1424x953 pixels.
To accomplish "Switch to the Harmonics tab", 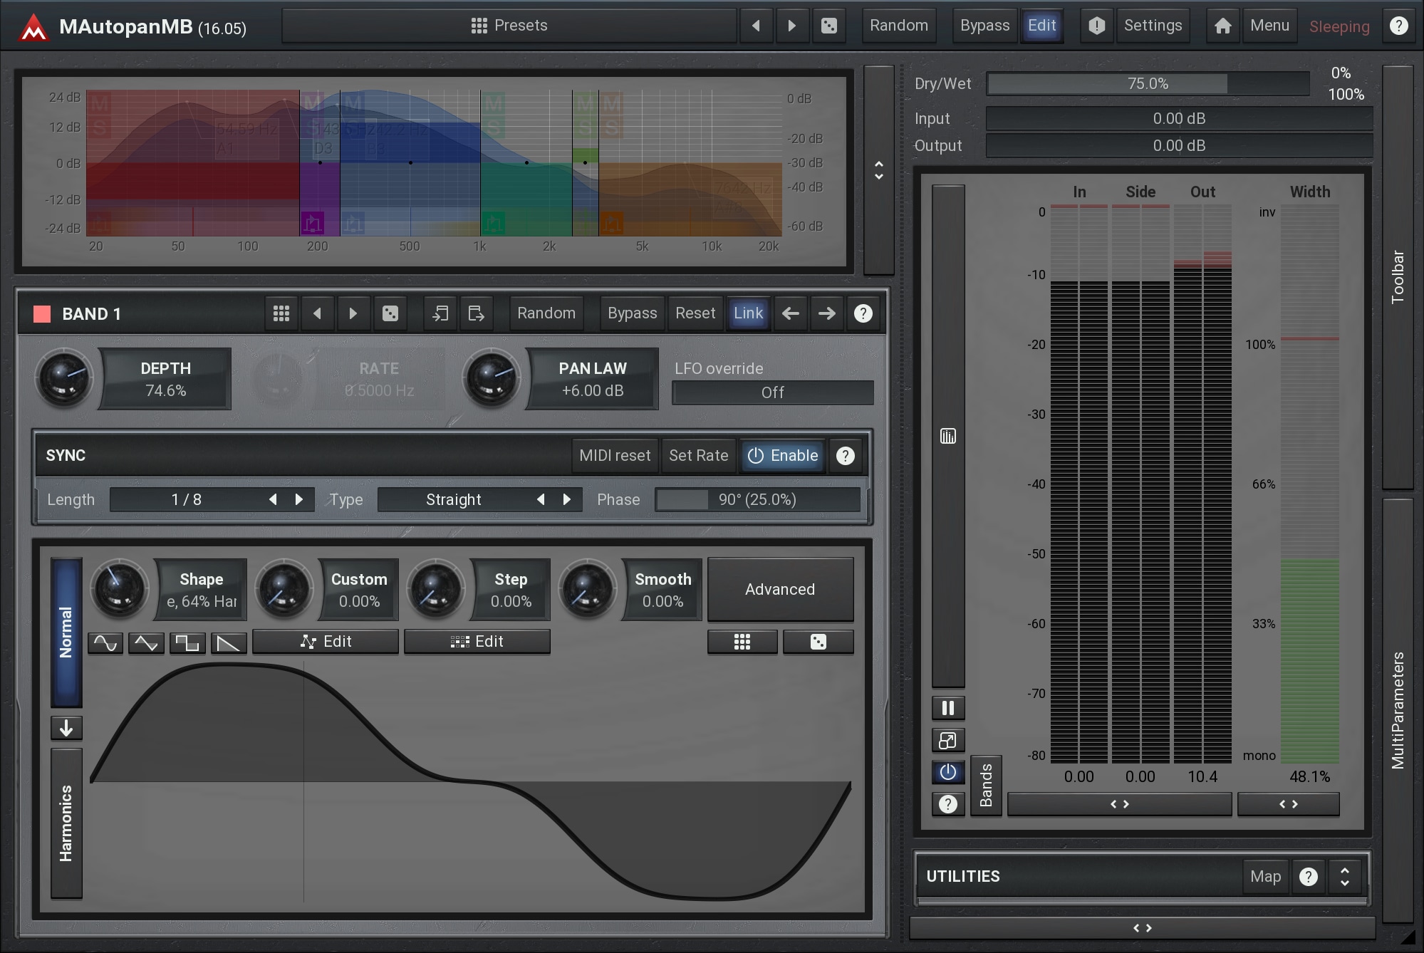I will click(x=66, y=823).
